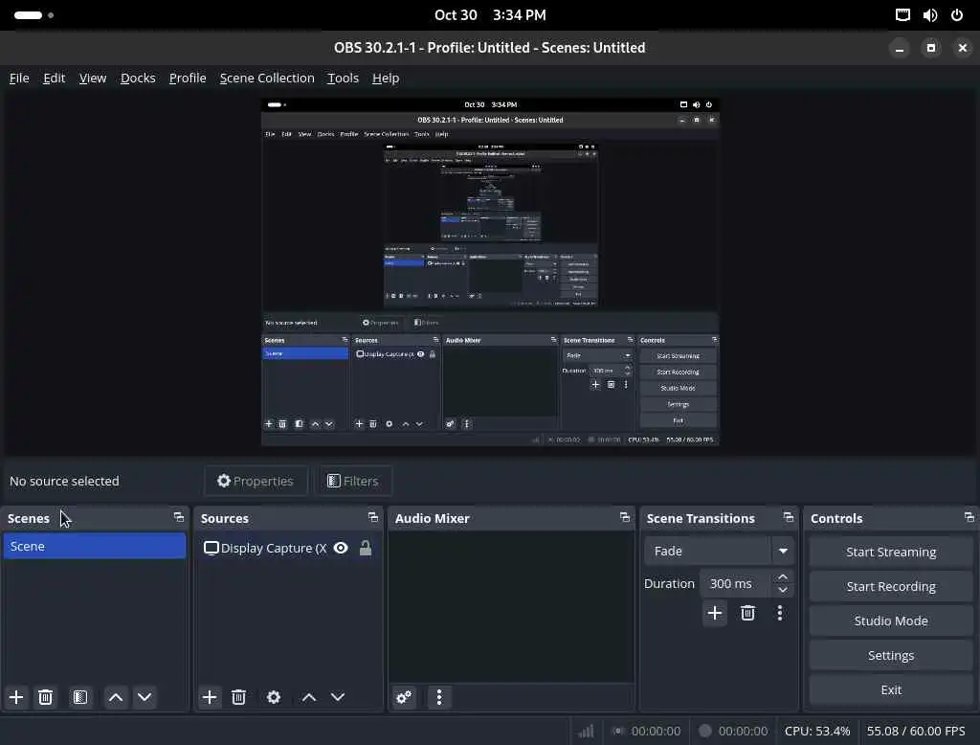Add a new source with the plus icon
The image size is (980, 745).
click(210, 697)
